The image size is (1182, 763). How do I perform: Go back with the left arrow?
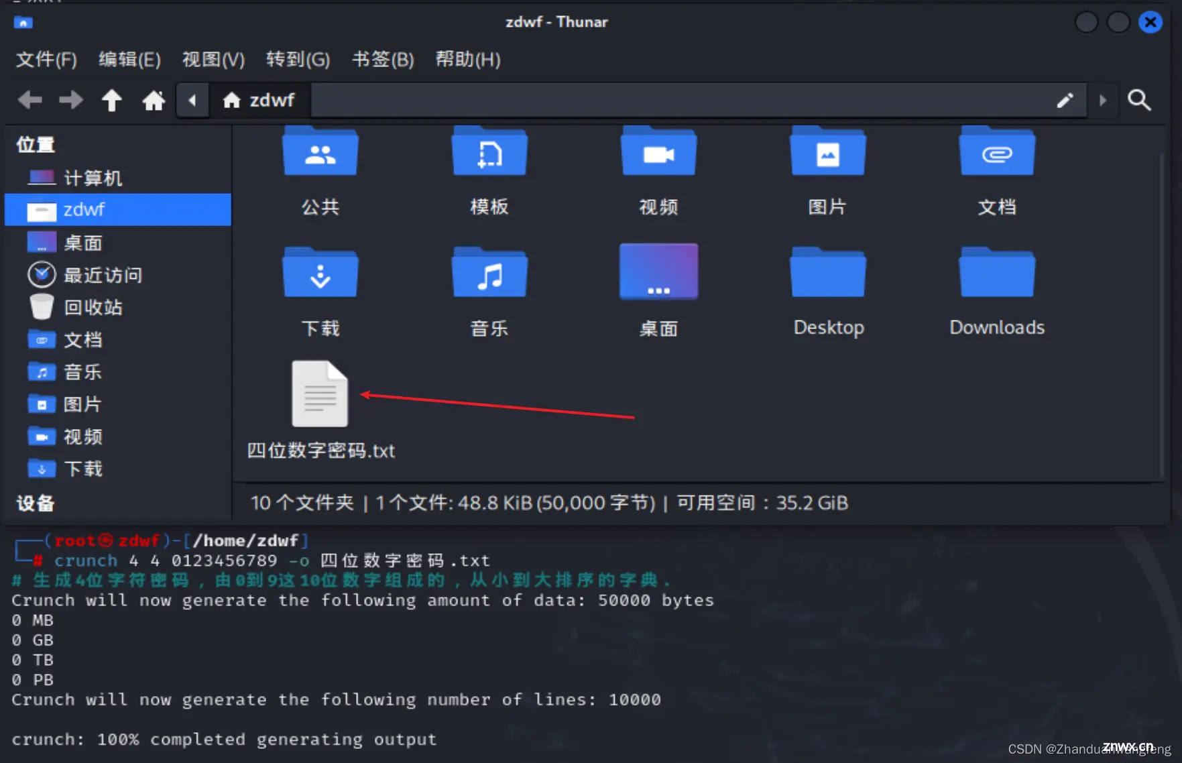(30, 101)
